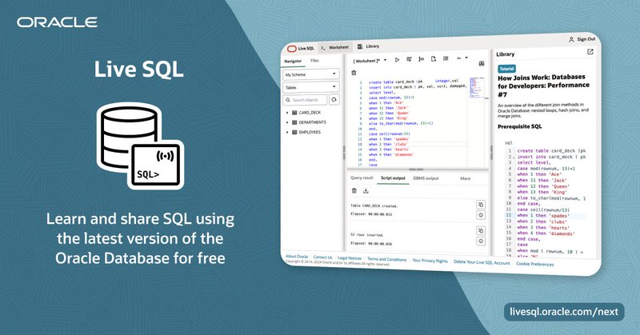Screen dimensions: 640x335
Task: Click the Save worksheet file icon
Action: coord(434,58)
